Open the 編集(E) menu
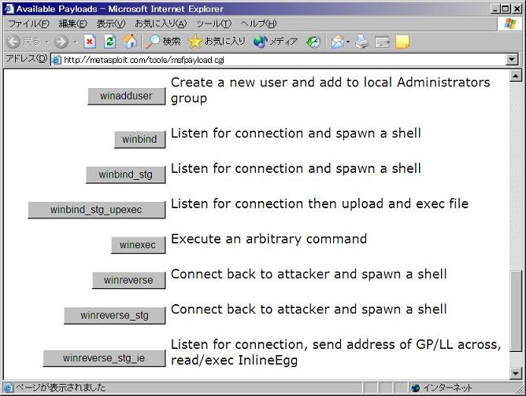The width and height of the screenshot is (526, 396). pyautogui.click(x=72, y=24)
